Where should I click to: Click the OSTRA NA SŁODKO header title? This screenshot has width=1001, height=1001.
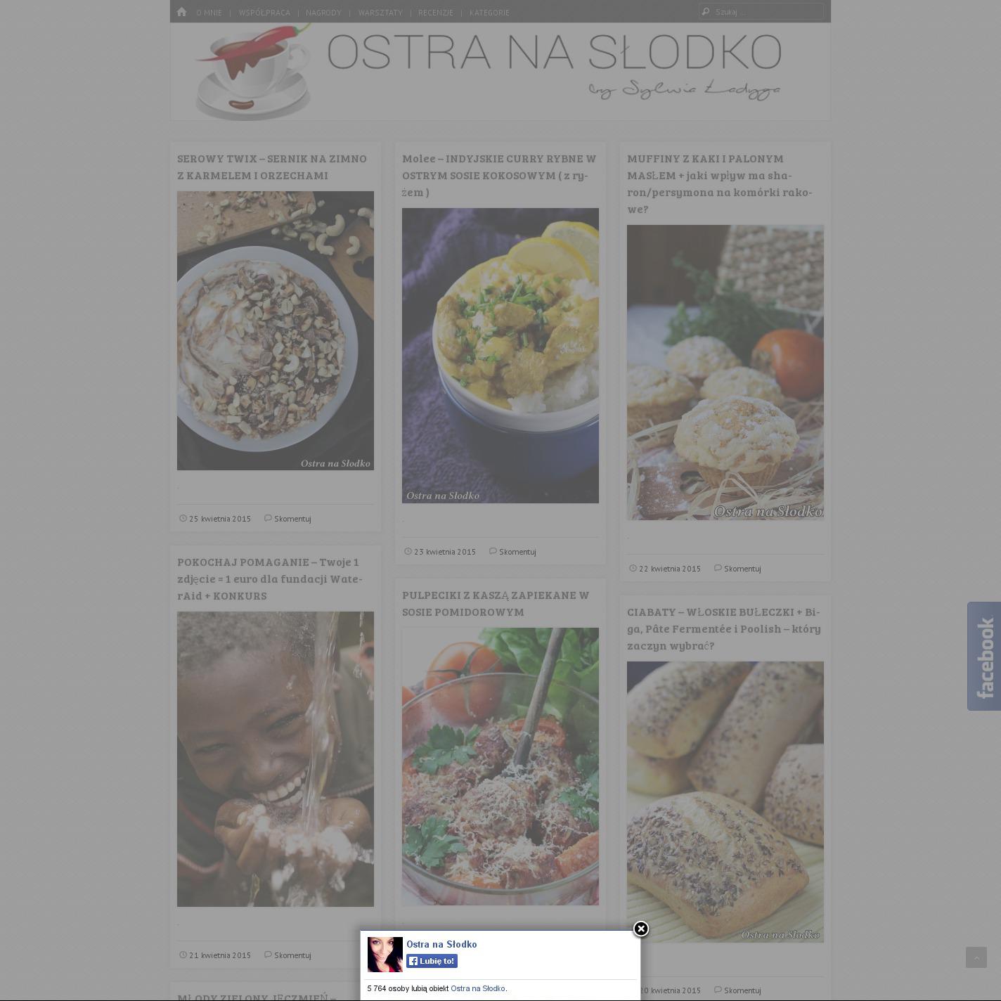tap(554, 51)
